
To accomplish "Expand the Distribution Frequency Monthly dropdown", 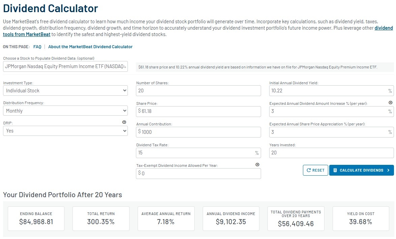I will [65, 111].
